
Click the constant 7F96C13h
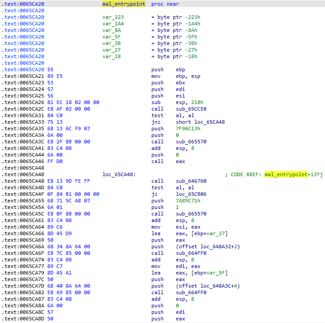click(x=188, y=129)
